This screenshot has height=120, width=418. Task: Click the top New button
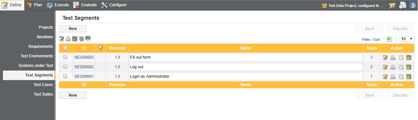pos(73,29)
